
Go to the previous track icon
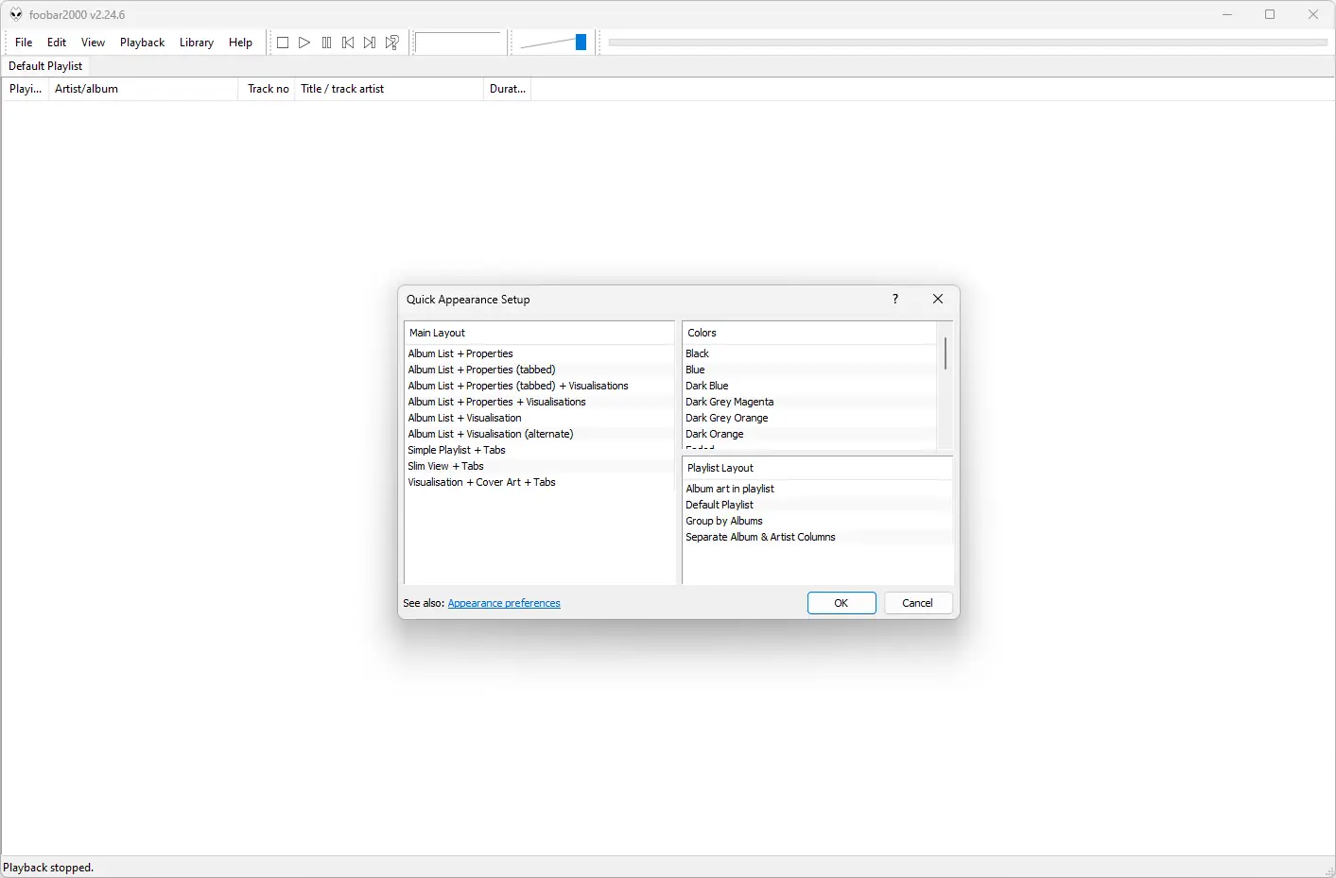[348, 43]
